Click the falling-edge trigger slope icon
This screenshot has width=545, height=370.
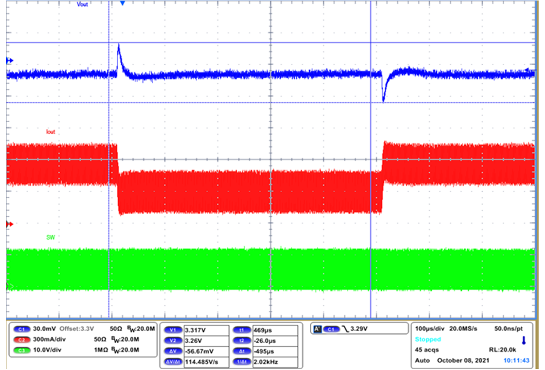point(345,329)
